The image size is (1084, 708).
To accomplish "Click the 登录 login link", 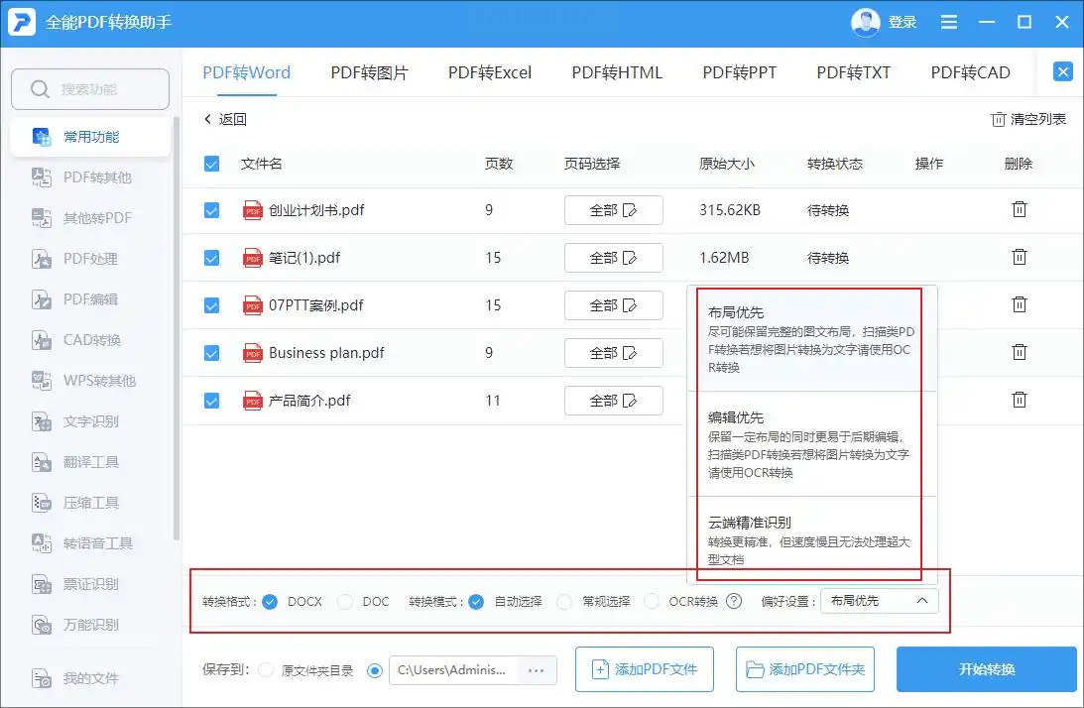I will coord(903,22).
